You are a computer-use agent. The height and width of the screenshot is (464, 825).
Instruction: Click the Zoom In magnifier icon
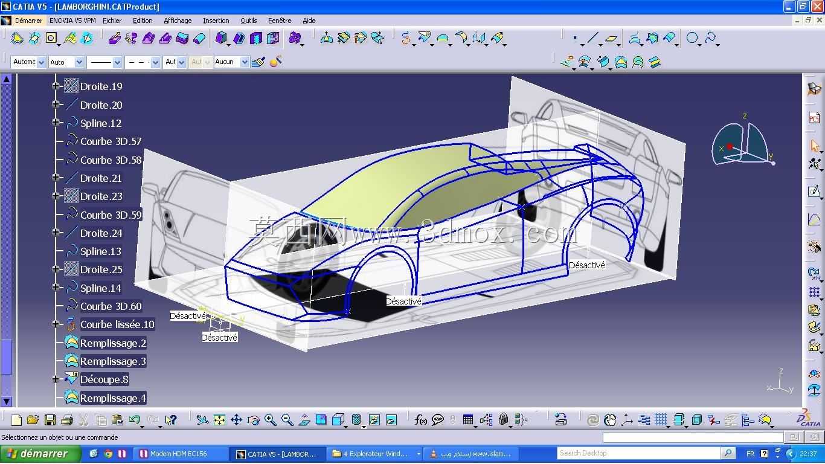[x=270, y=420]
